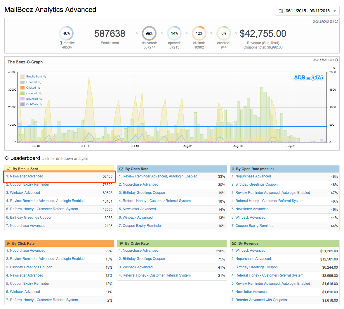Click phone icon in By Open Rate (mobile)

[233, 169]
